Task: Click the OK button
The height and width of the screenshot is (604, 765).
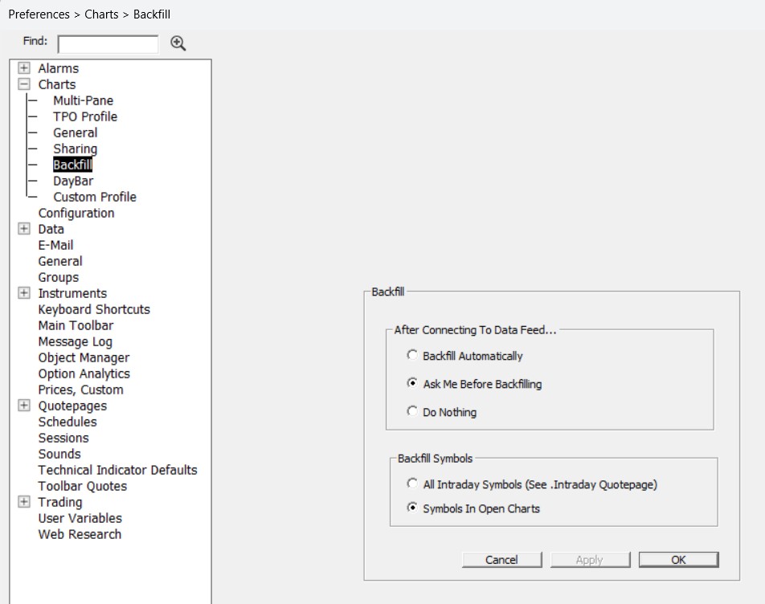Action: [678, 560]
